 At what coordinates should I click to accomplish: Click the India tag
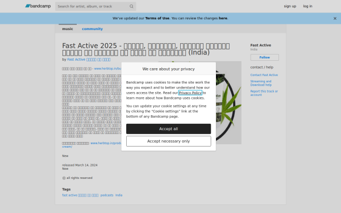point(119,195)
